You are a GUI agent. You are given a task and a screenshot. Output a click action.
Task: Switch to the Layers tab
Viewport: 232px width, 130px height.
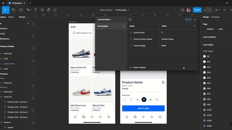[3, 17]
